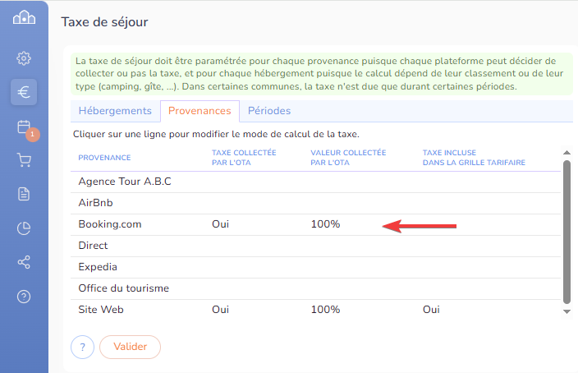Select the AirBnb provenance row

(94, 203)
